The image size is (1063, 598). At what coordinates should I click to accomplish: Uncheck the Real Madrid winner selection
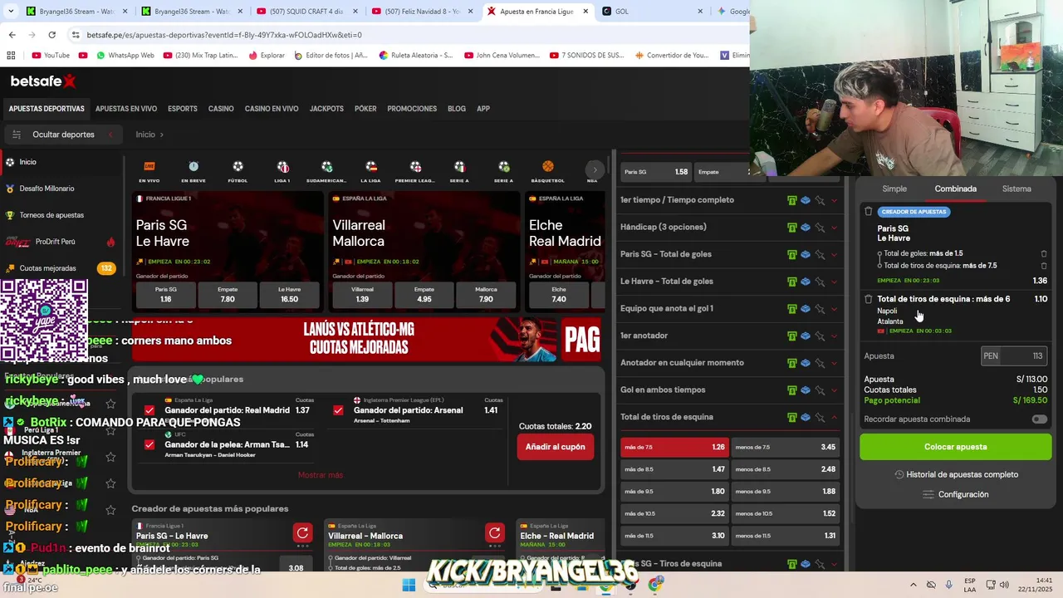[149, 410]
